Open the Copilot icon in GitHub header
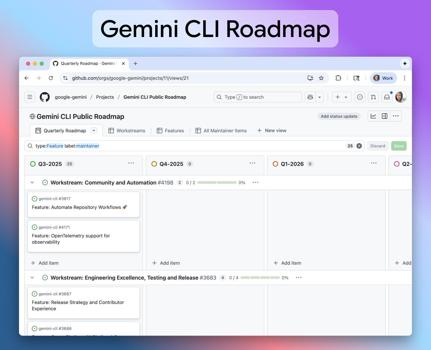Viewport: 431px width, 350px height. pyautogui.click(x=310, y=97)
